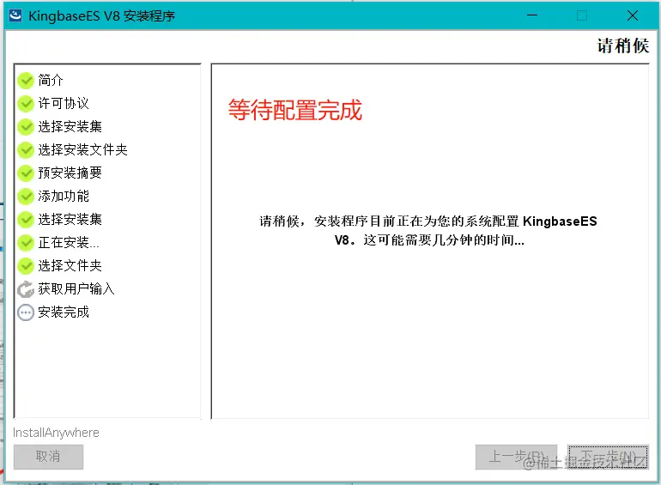Select the 正在安装... step label
Image resolution: width=661 pixels, height=485 pixels.
tap(69, 242)
